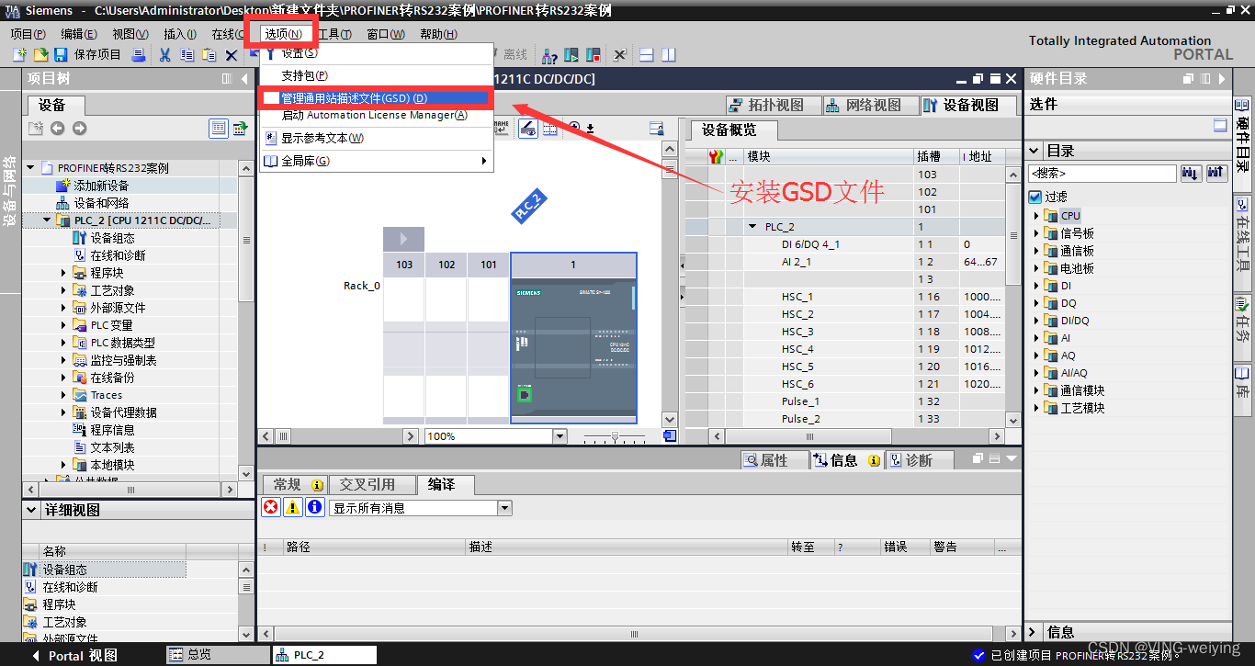Expand the 工艺模块 catalog folder
This screenshot has width=1255, height=666.
coord(1036,408)
